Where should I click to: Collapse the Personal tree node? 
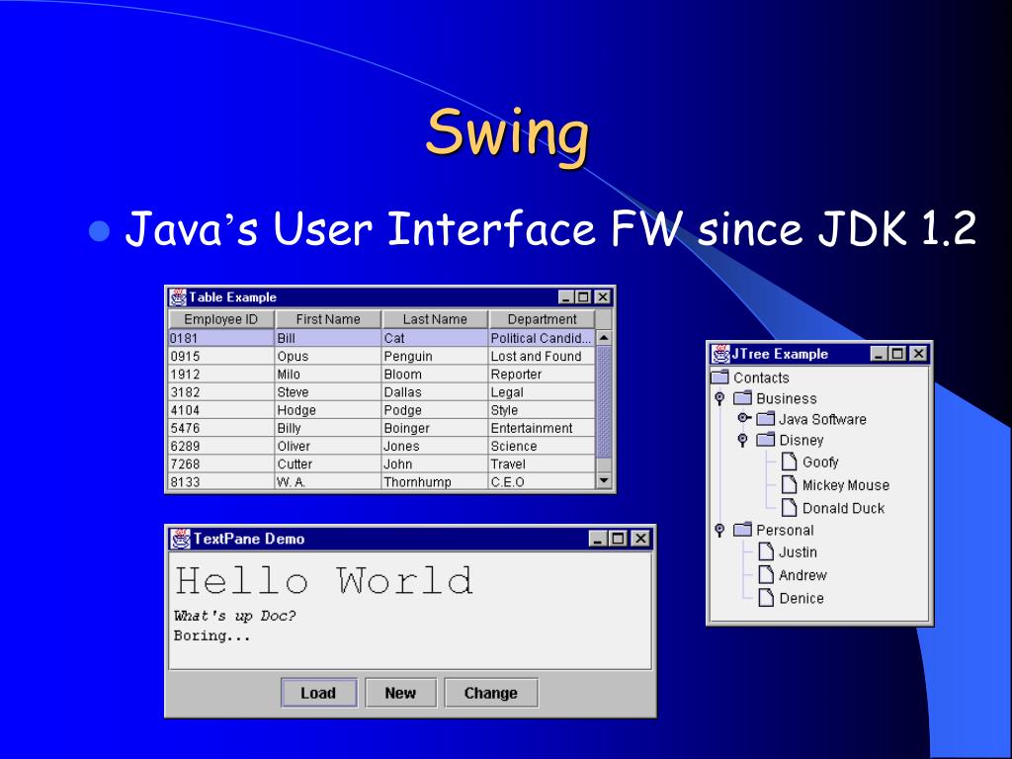click(719, 531)
